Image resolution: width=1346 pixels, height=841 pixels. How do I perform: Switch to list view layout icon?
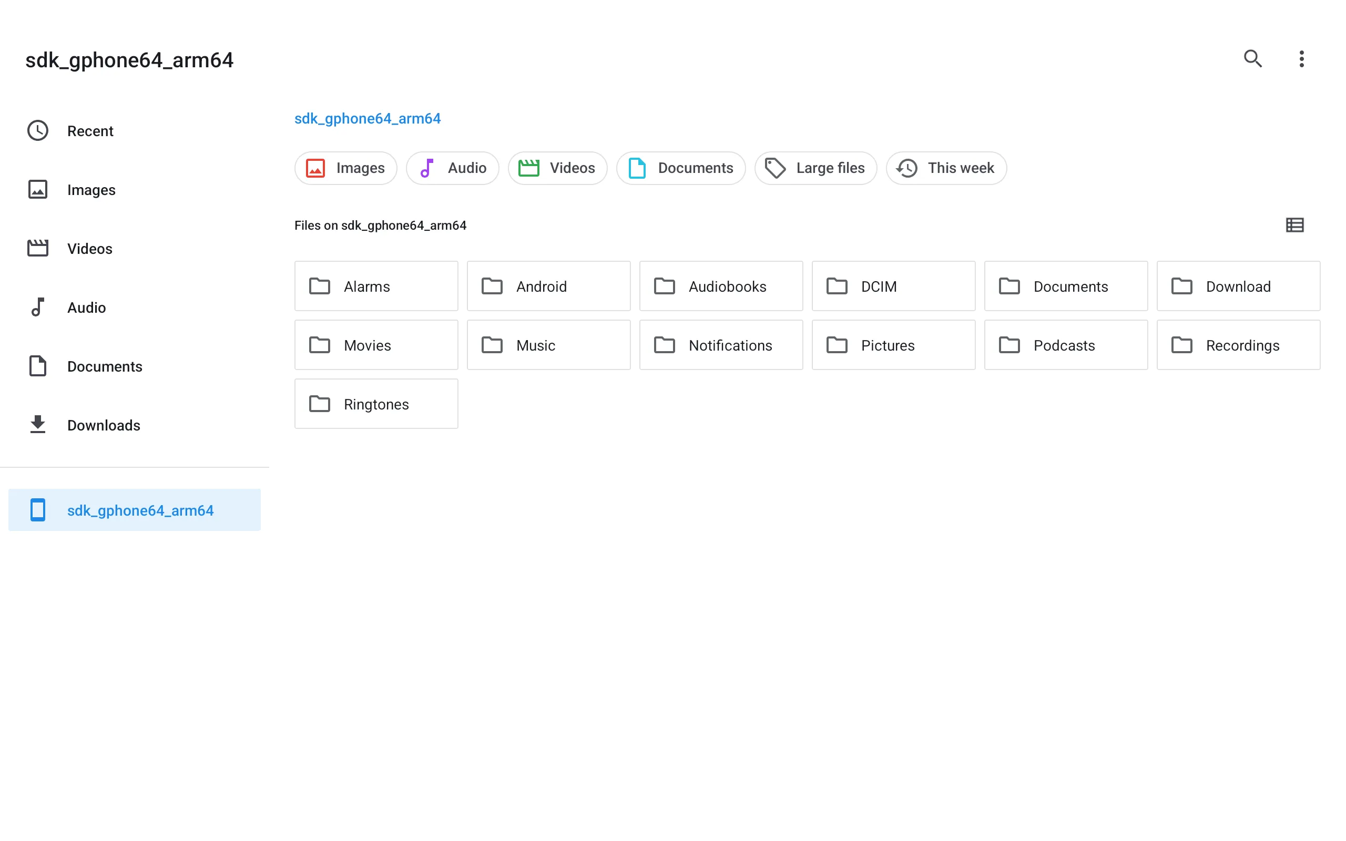click(1294, 225)
